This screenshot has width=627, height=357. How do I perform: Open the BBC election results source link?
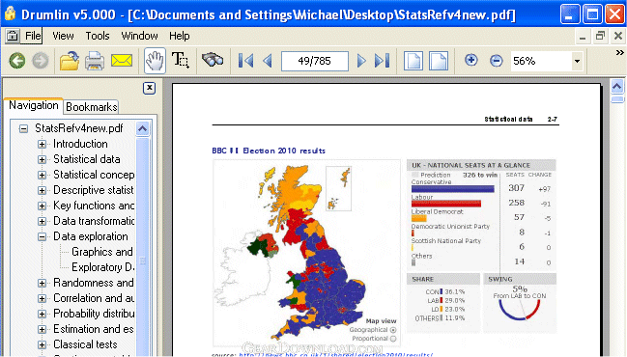point(336,355)
